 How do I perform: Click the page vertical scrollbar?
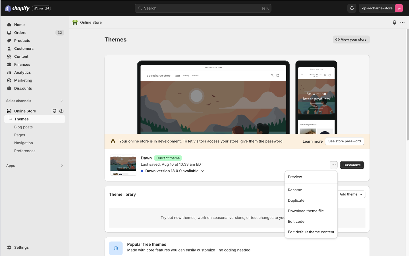[408, 85]
